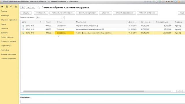Click the M+ memory button in the title bar

click(169, 2)
